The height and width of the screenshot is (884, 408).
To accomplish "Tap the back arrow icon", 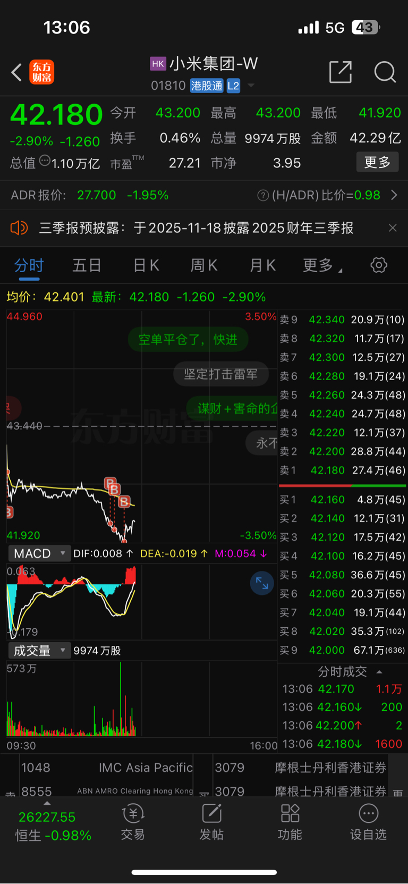I will click(16, 72).
